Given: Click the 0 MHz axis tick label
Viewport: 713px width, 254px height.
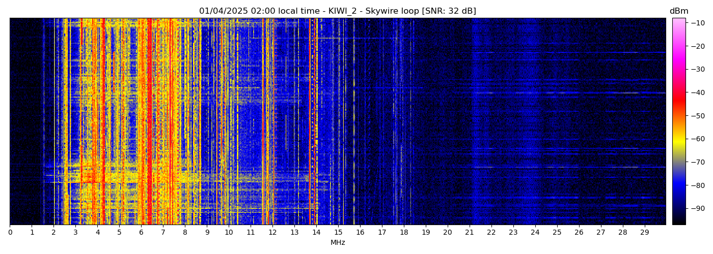Looking at the screenshot, I should (x=10, y=232).
